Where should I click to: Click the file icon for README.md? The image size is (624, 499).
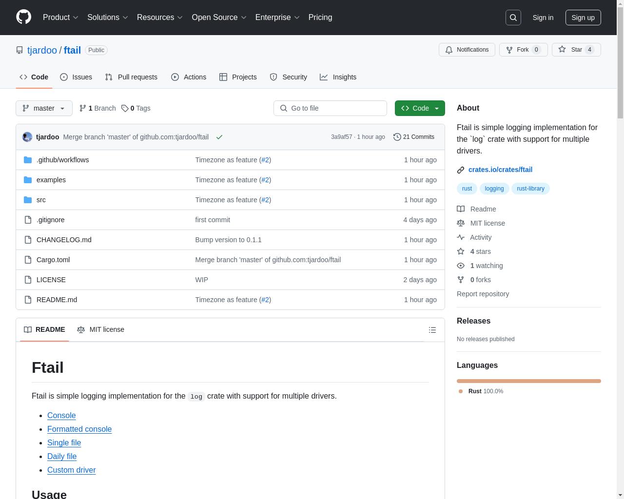pos(28,300)
